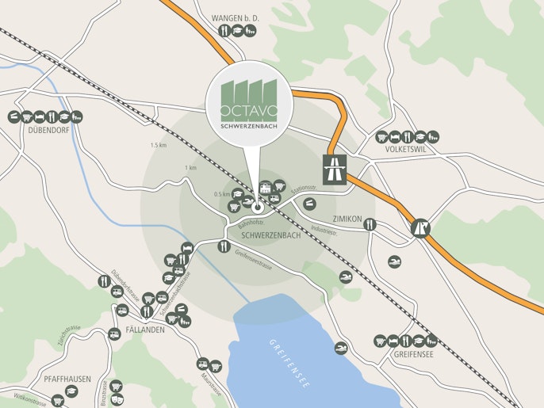Click the Octavo Schwerzenbach logo bubble
This screenshot has height=408, width=544.
click(x=250, y=103)
